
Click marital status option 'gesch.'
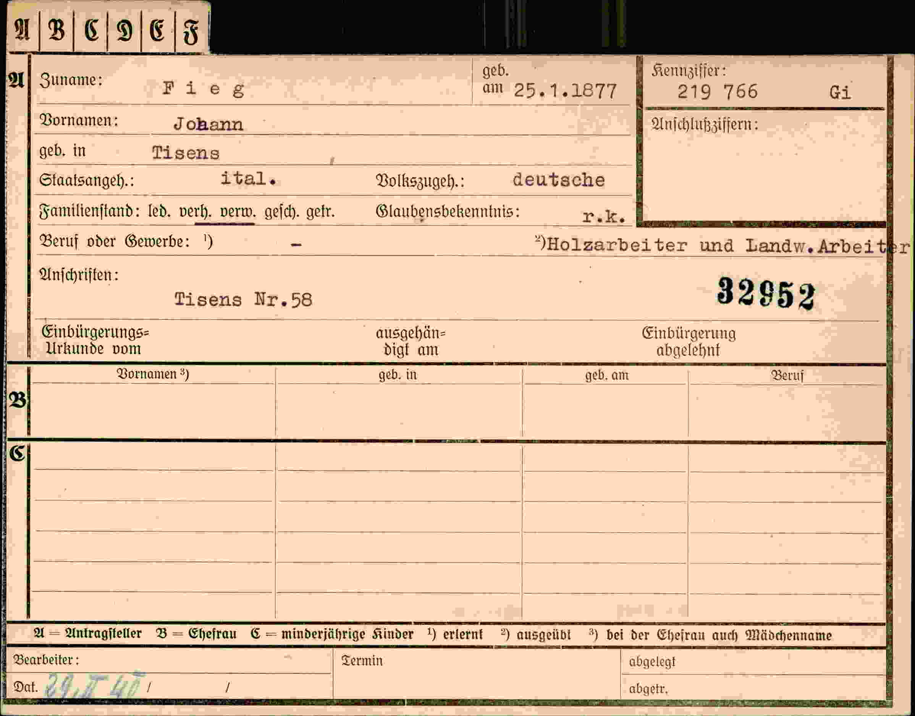pyautogui.click(x=282, y=212)
